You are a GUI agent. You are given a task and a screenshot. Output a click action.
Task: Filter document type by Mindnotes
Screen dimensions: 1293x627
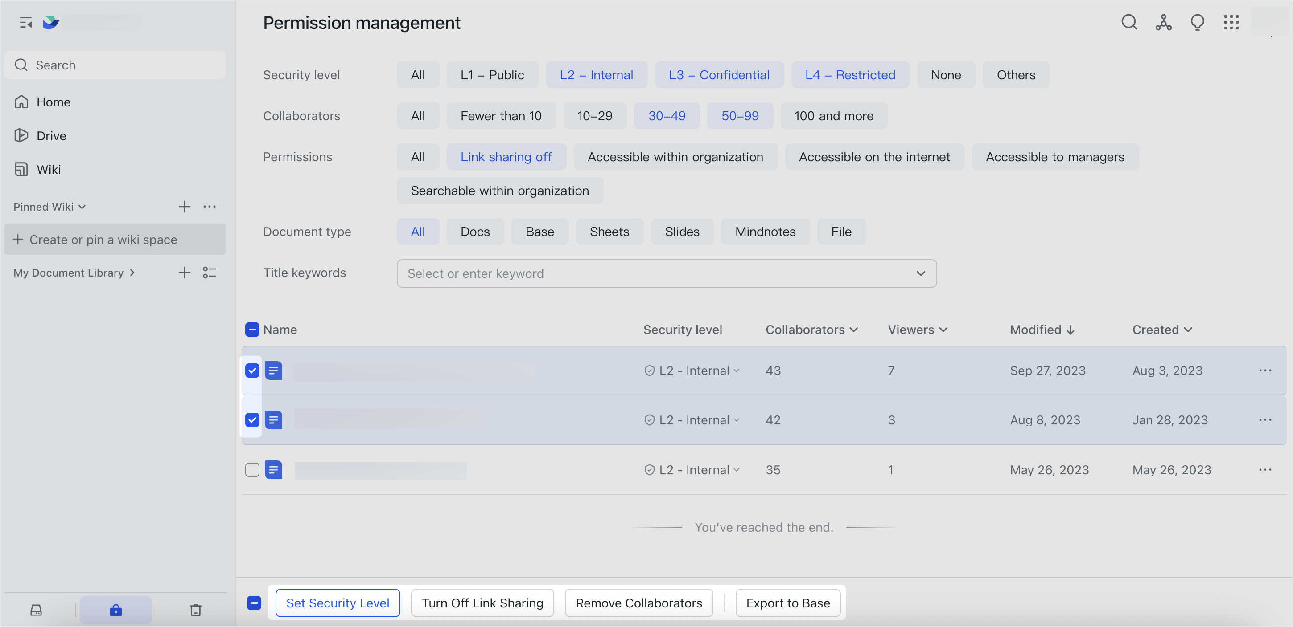(x=765, y=232)
